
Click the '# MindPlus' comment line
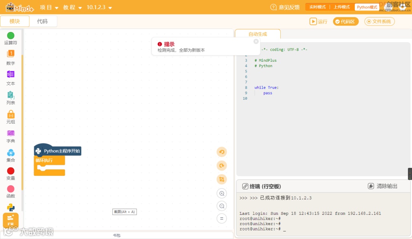coord(266,60)
